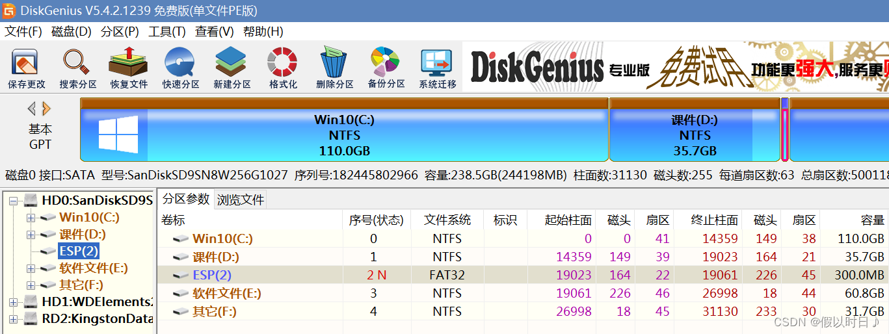This screenshot has width=889, height=334.
Task: Sort by the 序号(状态) column header
Action: point(377,220)
